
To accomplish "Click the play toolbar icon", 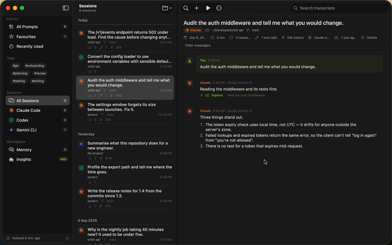I will coord(208,8).
